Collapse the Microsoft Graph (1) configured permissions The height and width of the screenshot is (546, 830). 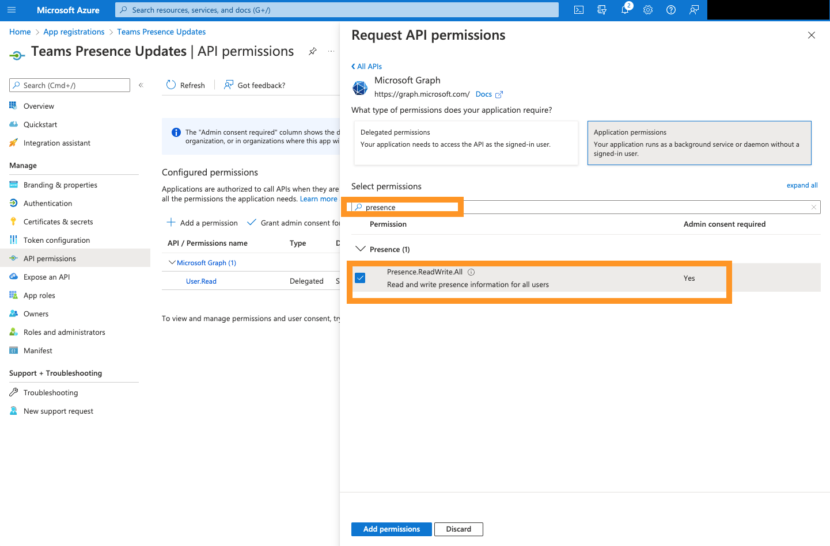click(x=172, y=262)
